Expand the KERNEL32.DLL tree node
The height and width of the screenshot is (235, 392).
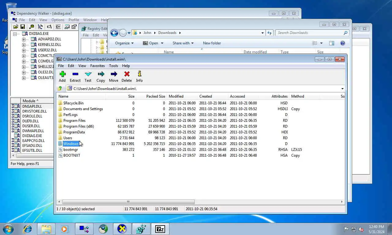[24, 45]
